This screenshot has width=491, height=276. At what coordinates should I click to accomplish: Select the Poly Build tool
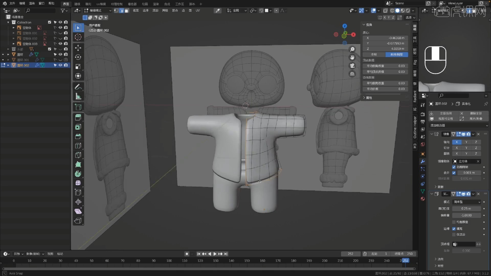(x=78, y=165)
